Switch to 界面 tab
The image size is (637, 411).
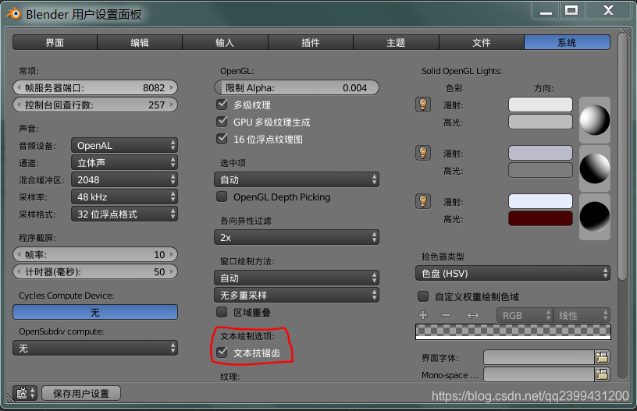pyautogui.click(x=55, y=42)
